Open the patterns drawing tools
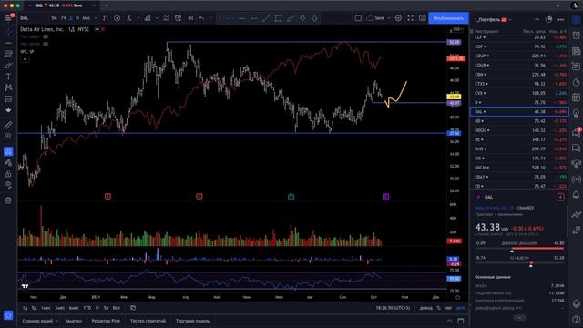This screenshot has height=328, width=583. [x=8, y=87]
